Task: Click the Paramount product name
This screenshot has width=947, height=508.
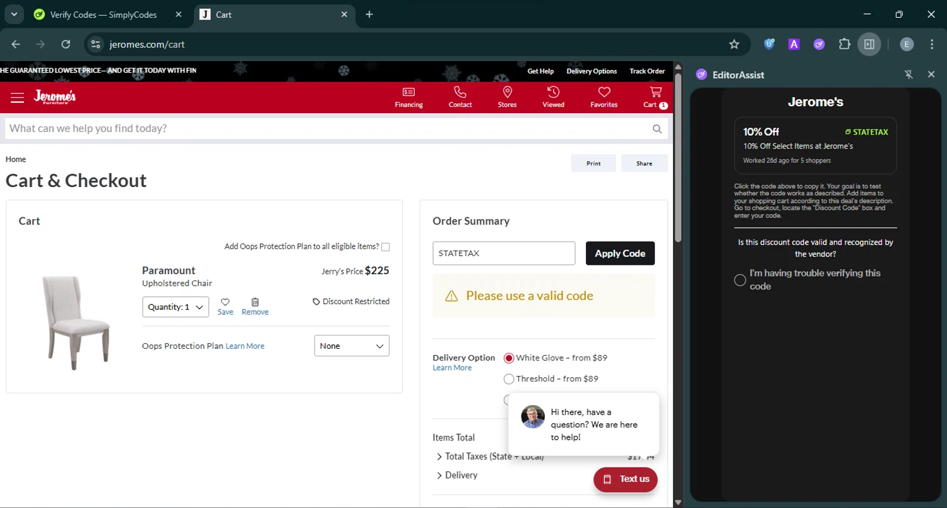Action: pyautogui.click(x=169, y=270)
